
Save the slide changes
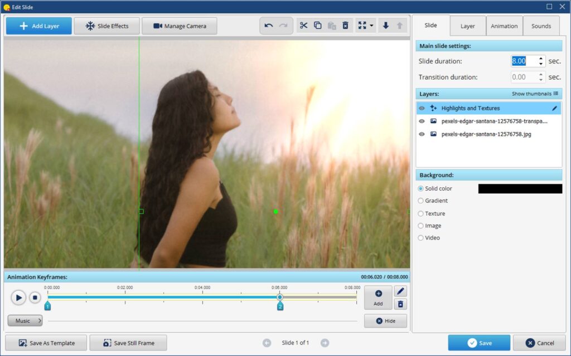(479, 343)
